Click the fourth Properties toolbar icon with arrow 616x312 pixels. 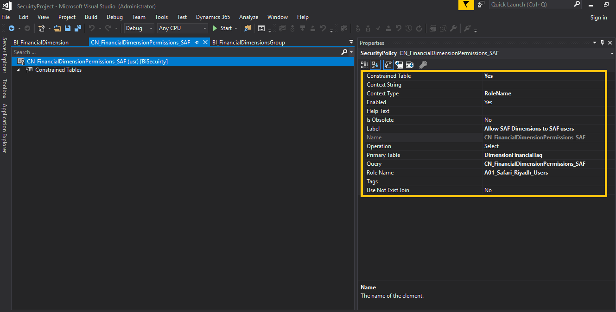[399, 64]
